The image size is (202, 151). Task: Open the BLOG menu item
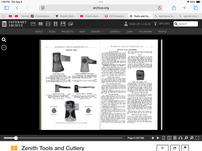coord(52,31)
